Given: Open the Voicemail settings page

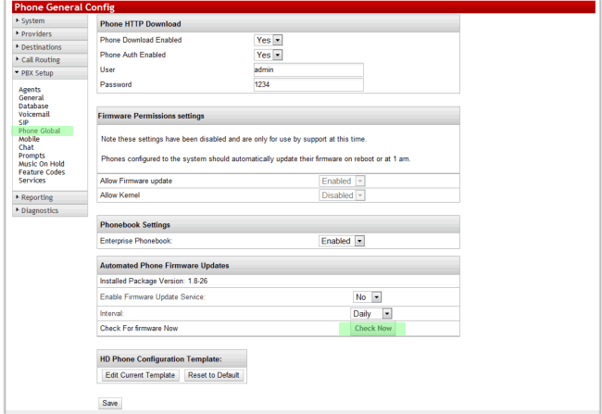Looking at the screenshot, I should [34, 114].
